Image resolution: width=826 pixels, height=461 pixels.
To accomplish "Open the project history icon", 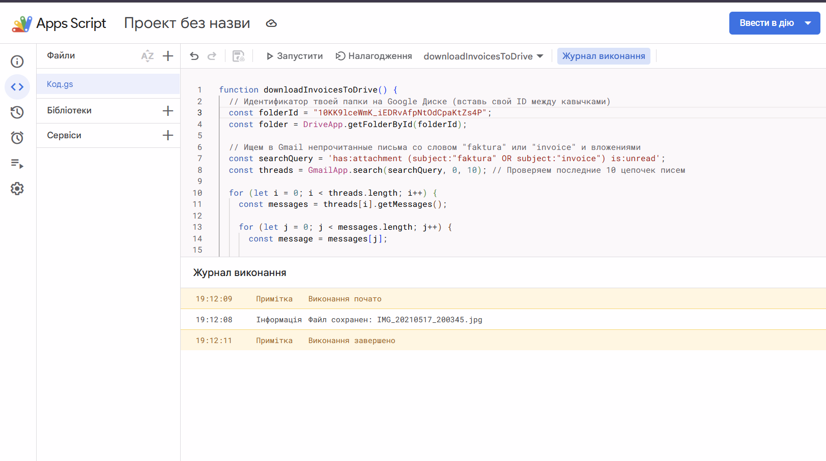I will [x=17, y=112].
